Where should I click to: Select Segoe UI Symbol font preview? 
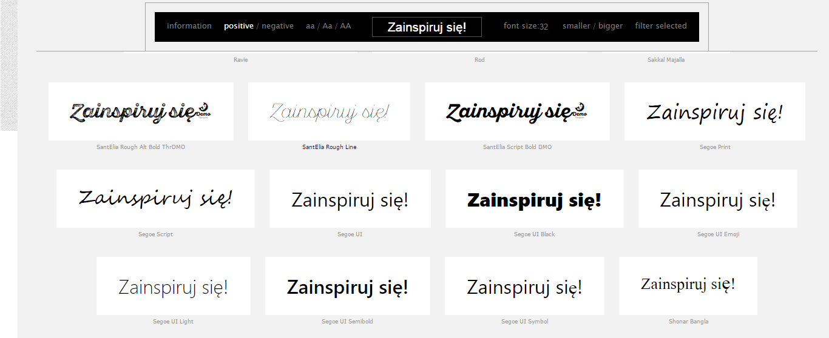[524, 286]
